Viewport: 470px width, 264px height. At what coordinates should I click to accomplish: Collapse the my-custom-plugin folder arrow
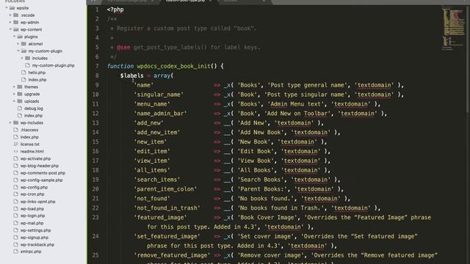18,51
